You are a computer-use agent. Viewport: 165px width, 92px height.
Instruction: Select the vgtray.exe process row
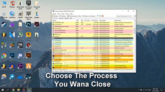pyautogui.click(x=93, y=46)
